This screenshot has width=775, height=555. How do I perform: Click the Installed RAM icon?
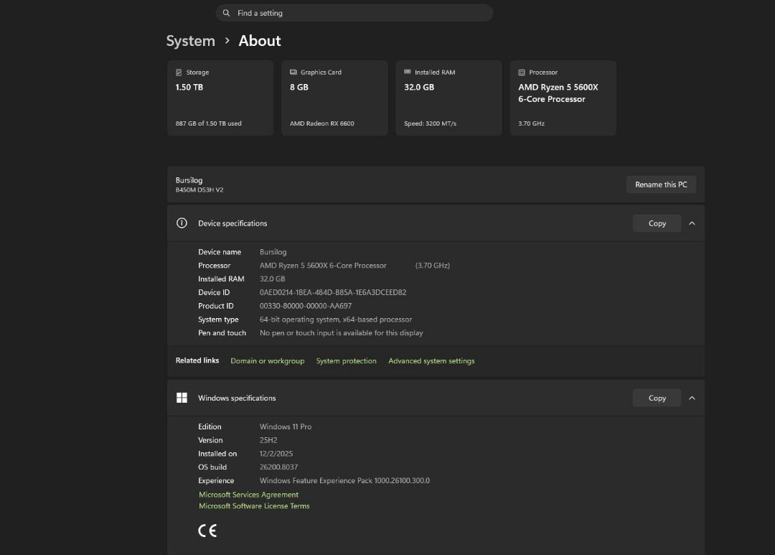[x=408, y=73]
